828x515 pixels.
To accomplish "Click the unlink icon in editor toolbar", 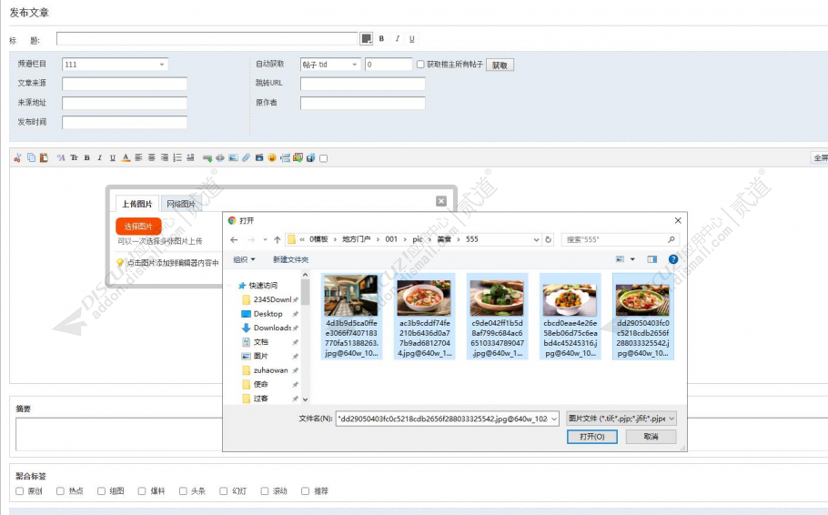I will [x=220, y=157].
